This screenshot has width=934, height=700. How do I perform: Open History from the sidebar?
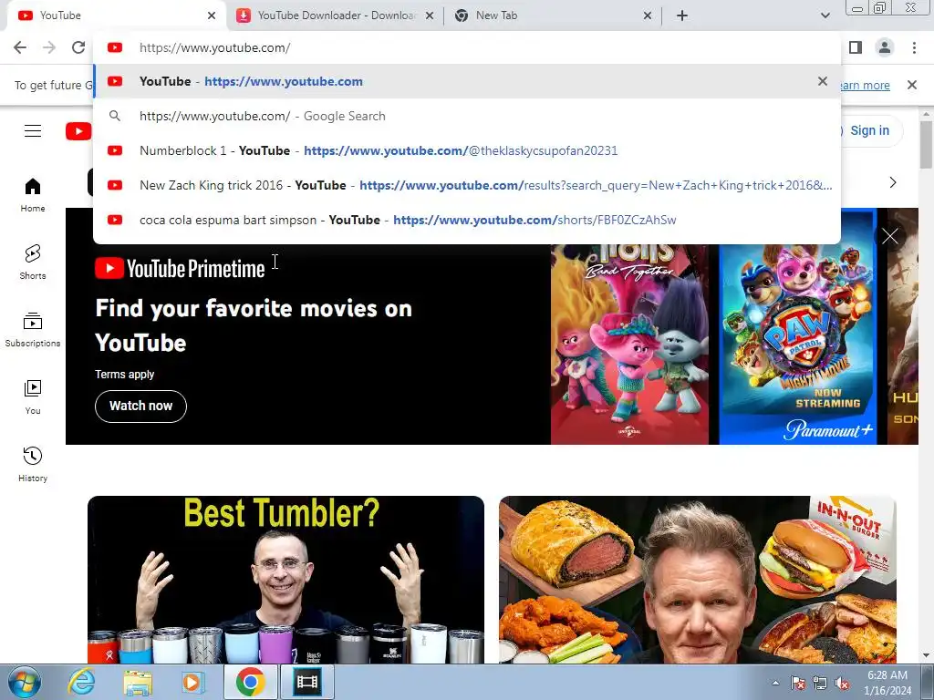coord(33,465)
